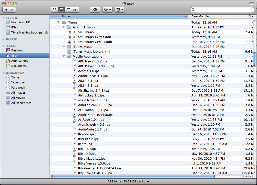The height and width of the screenshot is (185, 257).
Task: Show files from Past Week
Action: tap(18, 88)
